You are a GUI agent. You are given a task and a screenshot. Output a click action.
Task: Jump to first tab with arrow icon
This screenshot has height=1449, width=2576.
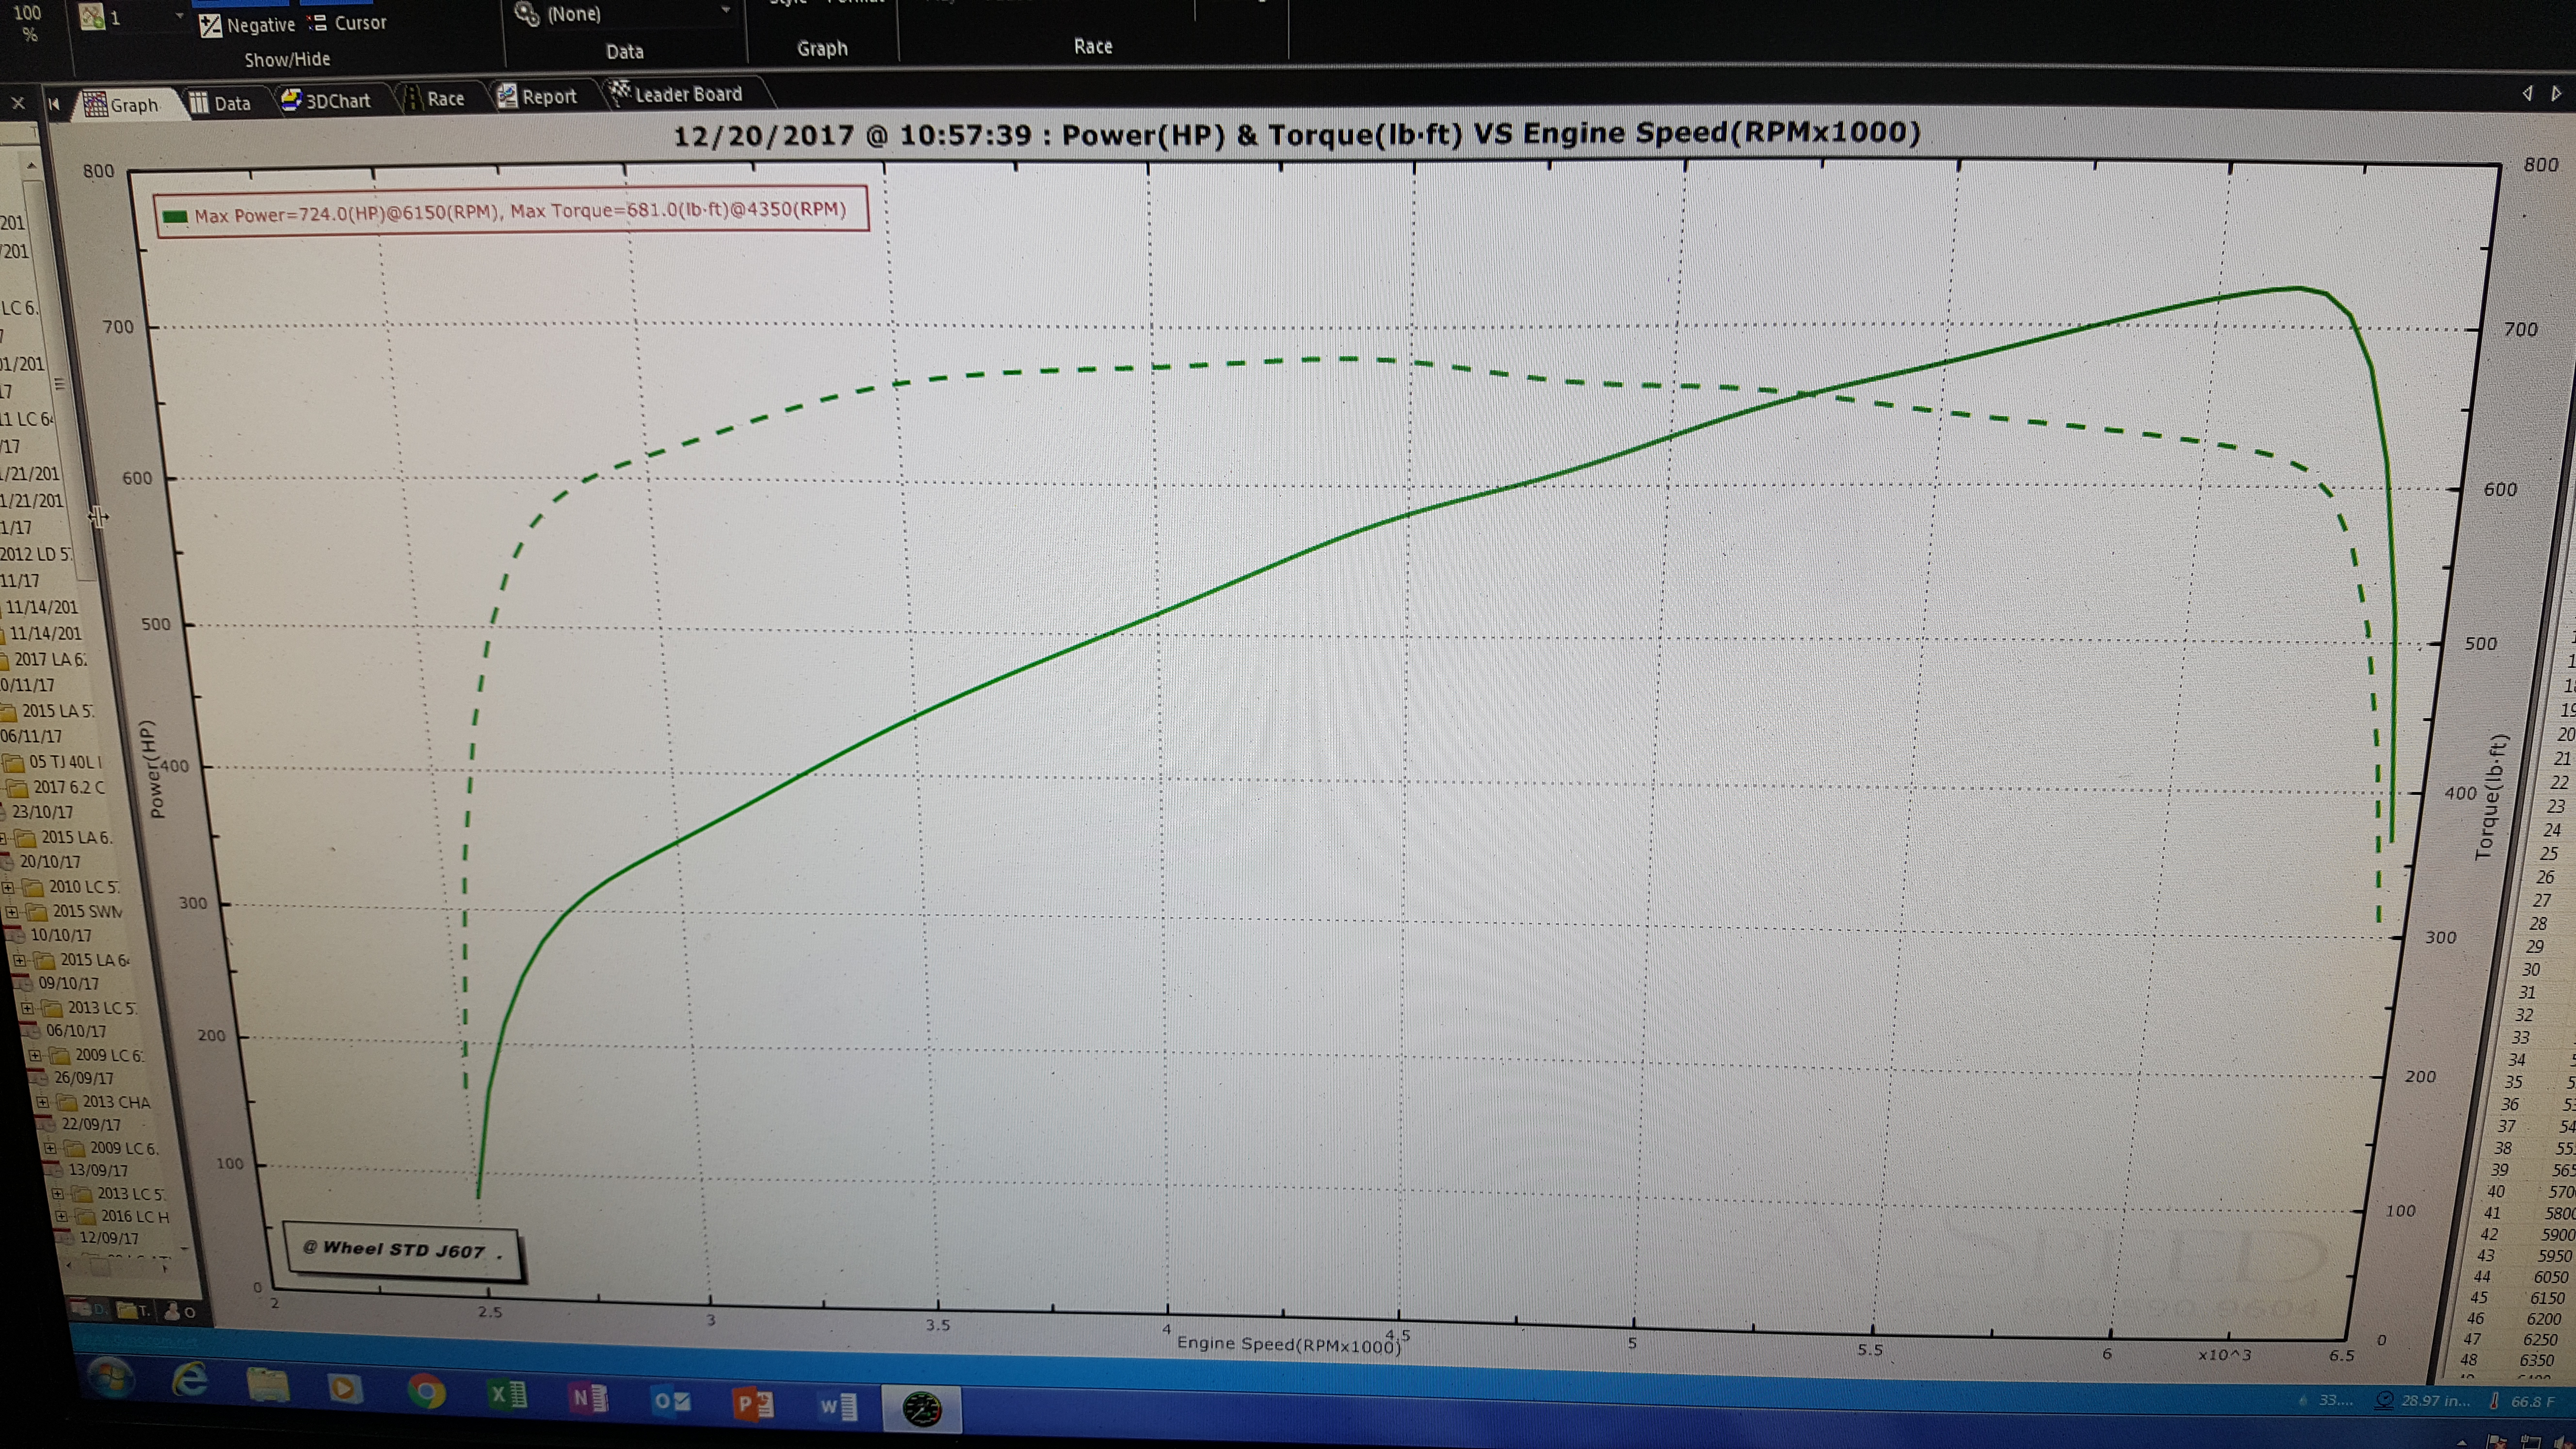(x=54, y=103)
